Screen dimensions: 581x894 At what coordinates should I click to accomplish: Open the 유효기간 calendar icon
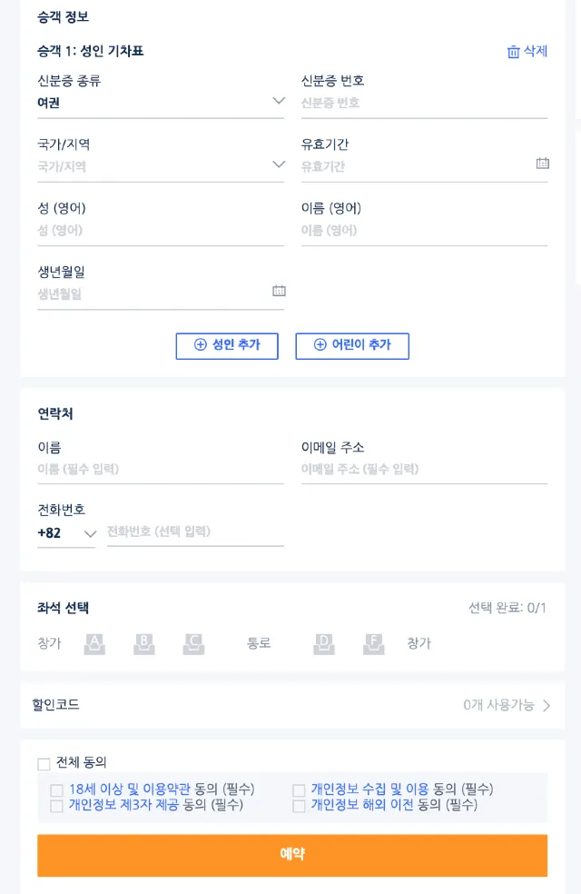coord(543,164)
